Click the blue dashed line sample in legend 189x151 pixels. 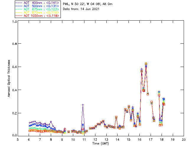(19, 6)
